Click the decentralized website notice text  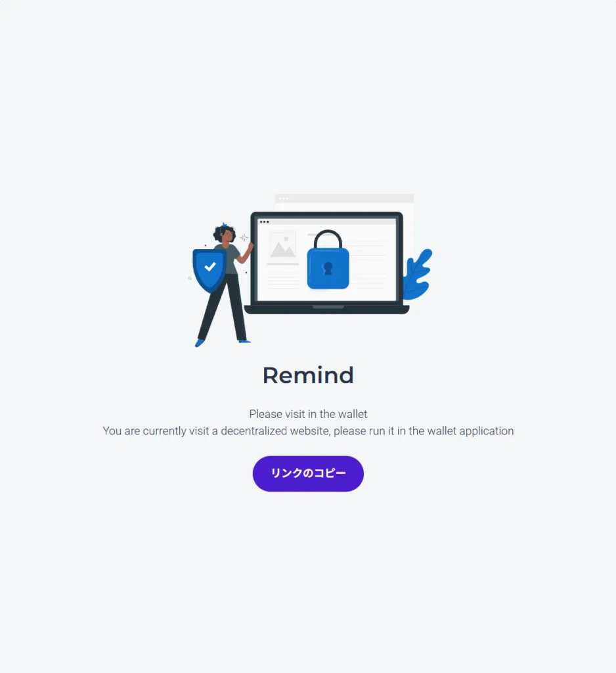click(308, 431)
